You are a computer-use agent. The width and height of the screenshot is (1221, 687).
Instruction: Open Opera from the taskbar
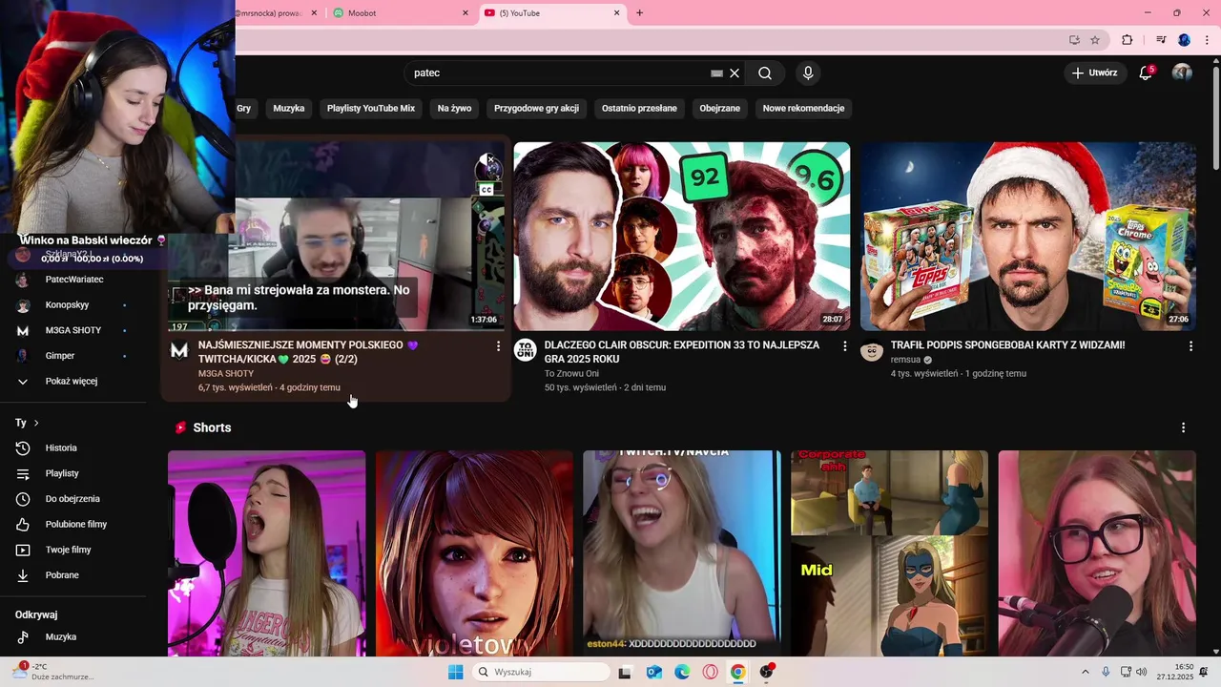[x=711, y=672]
